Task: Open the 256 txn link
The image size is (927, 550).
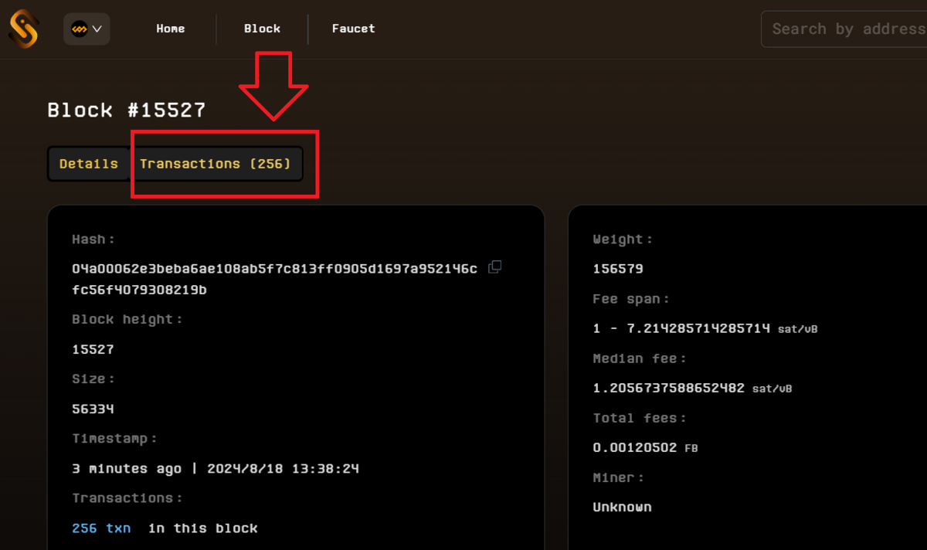Action: [101, 528]
